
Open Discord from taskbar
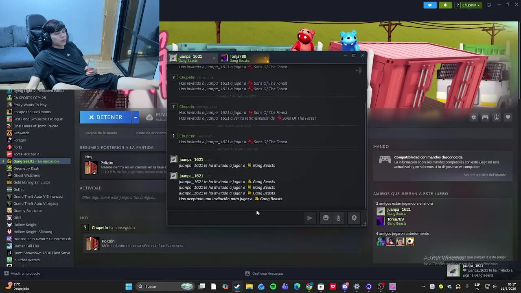coord(345,286)
